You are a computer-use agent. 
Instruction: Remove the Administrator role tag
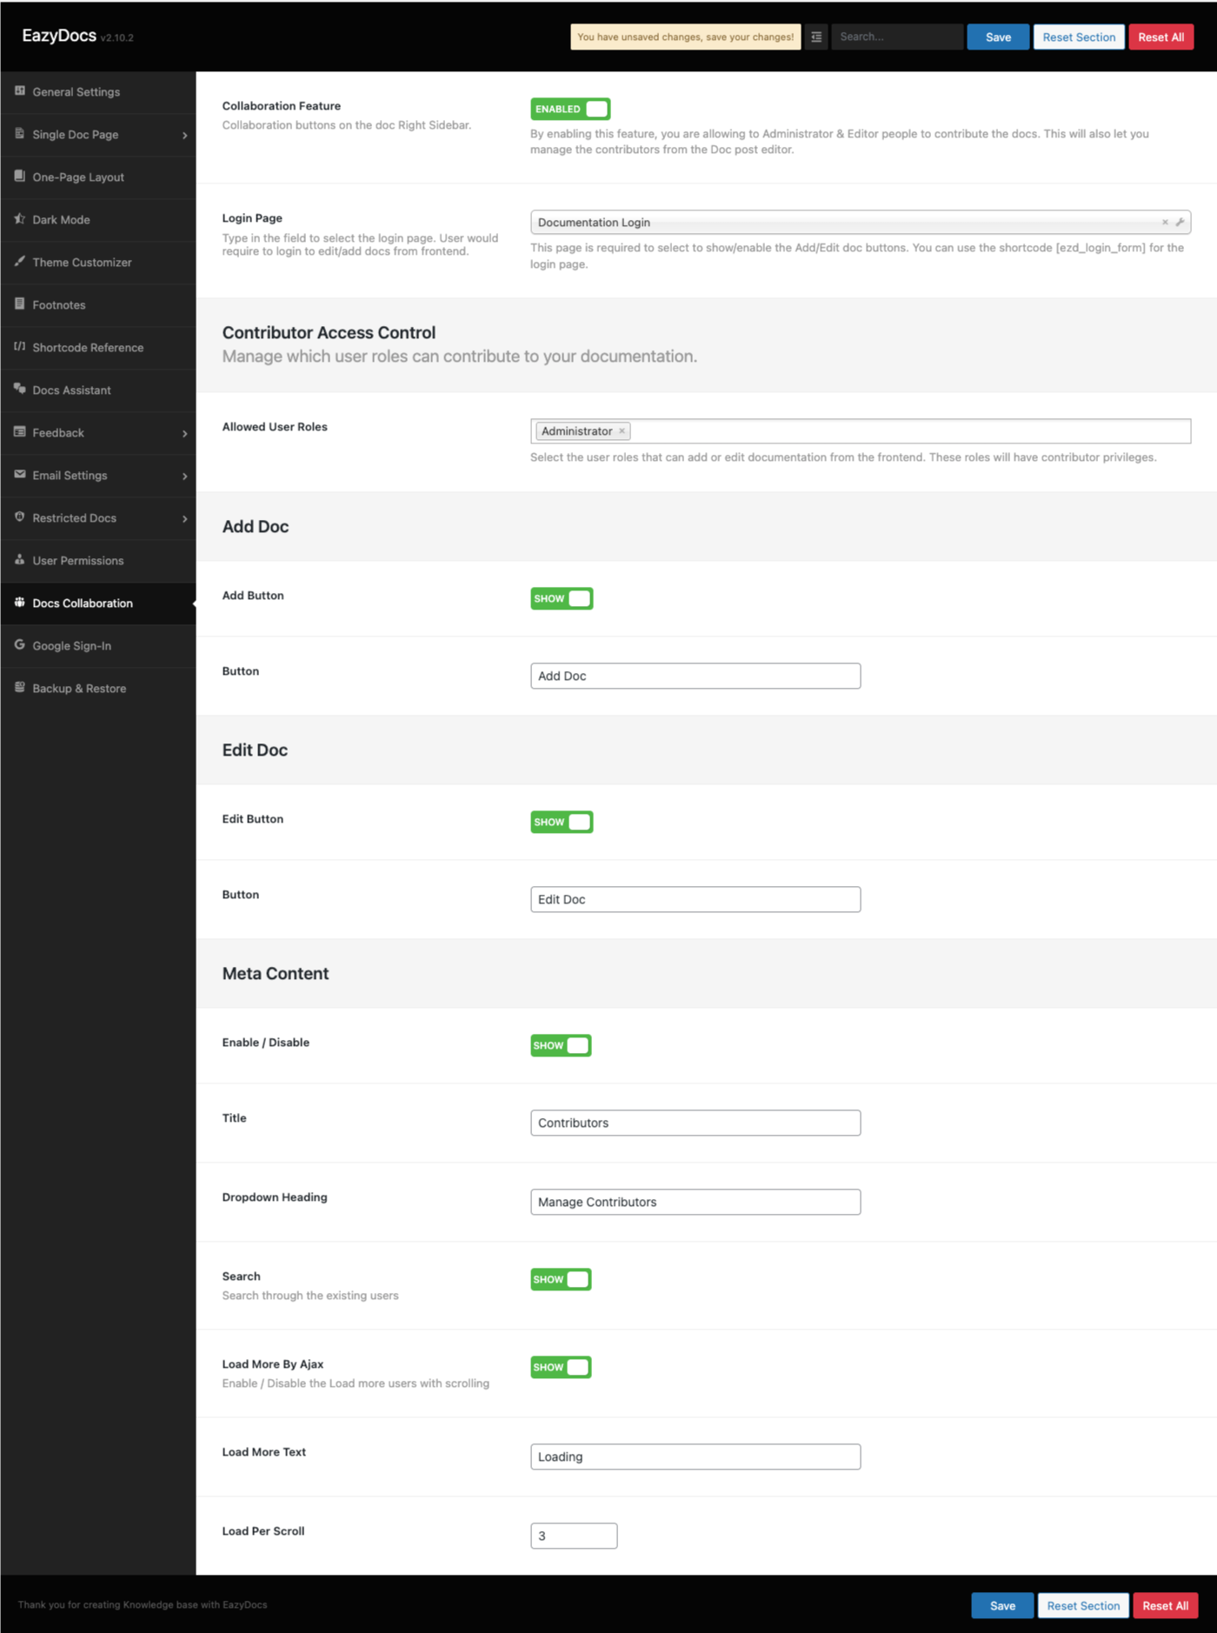pyautogui.click(x=622, y=431)
